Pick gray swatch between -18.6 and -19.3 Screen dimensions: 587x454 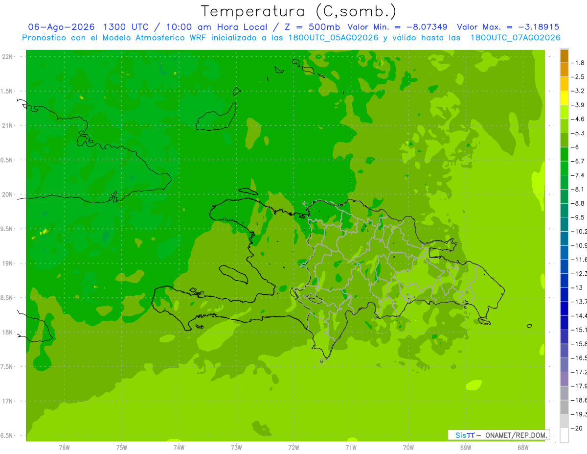point(564,407)
